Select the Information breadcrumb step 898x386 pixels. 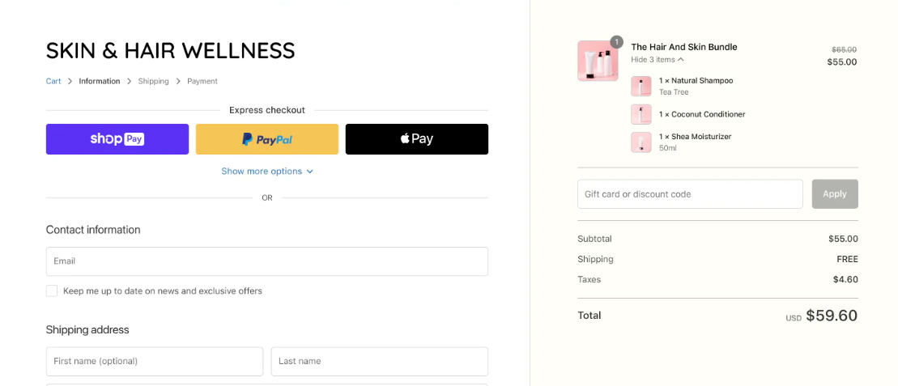point(100,81)
